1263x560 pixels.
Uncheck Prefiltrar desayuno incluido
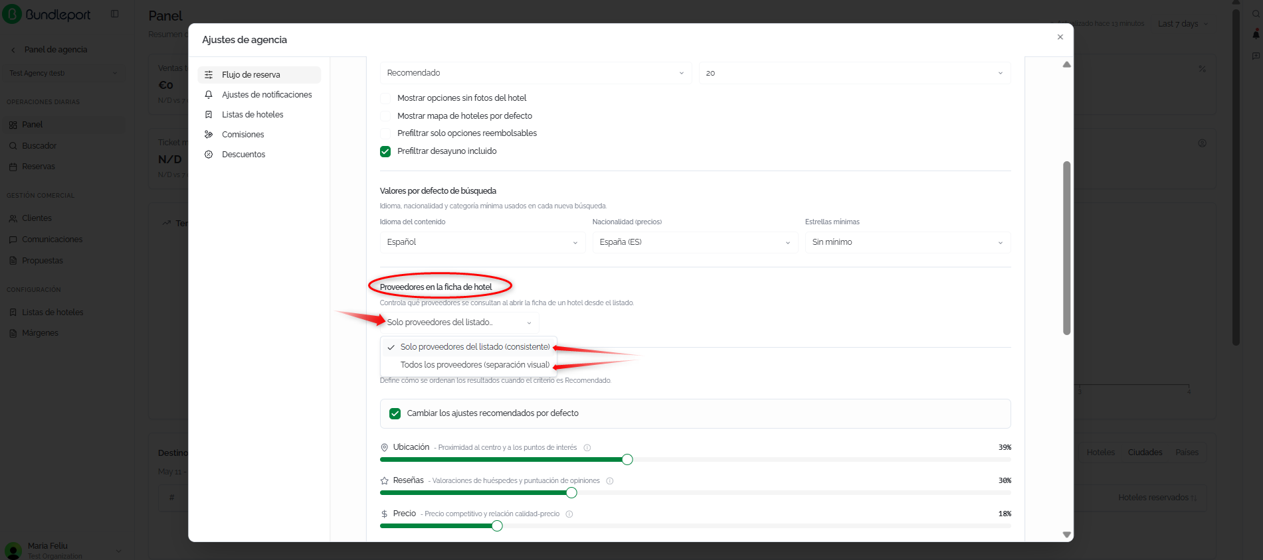385,151
